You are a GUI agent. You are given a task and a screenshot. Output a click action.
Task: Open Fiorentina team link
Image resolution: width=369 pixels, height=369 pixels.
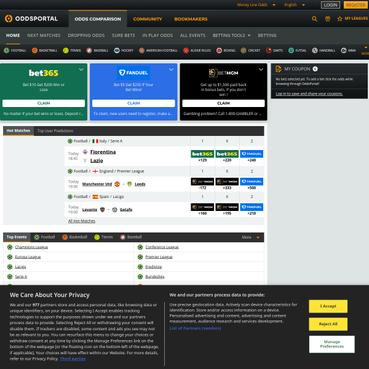coord(103,152)
